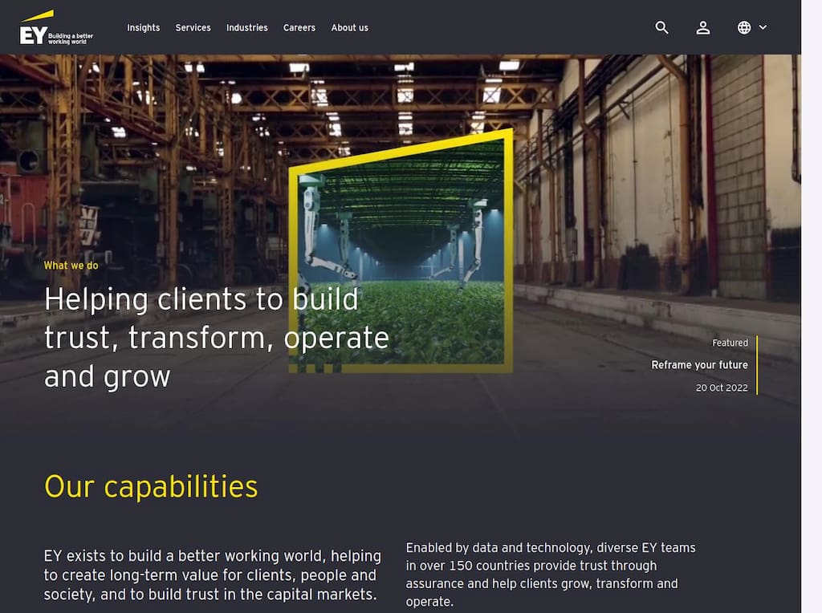This screenshot has height=613, width=822.
Task: Click the account/profile person icon
Action: (x=703, y=27)
